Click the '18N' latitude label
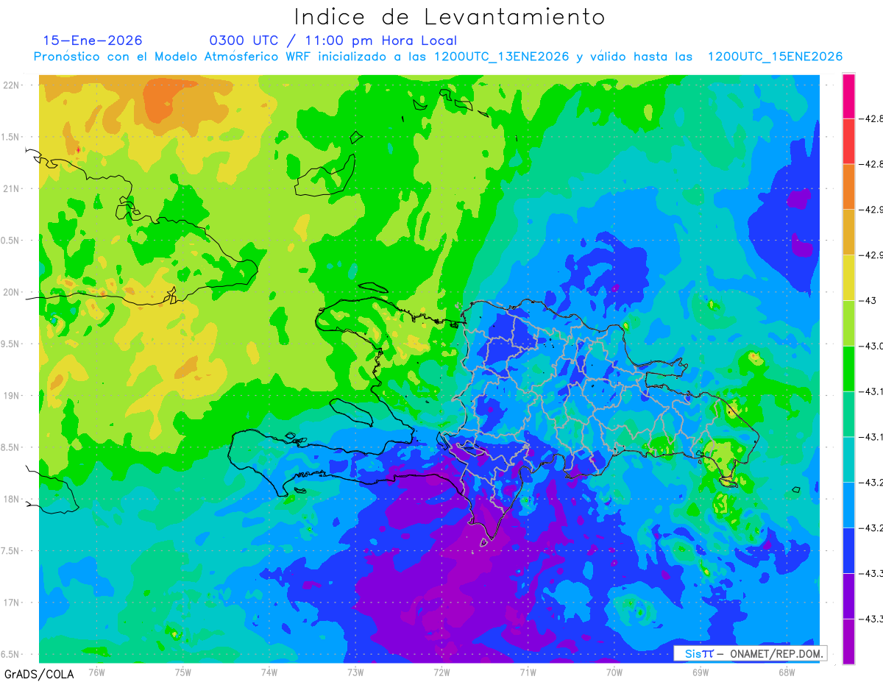The width and height of the screenshot is (883, 682). tap(13, 499)
